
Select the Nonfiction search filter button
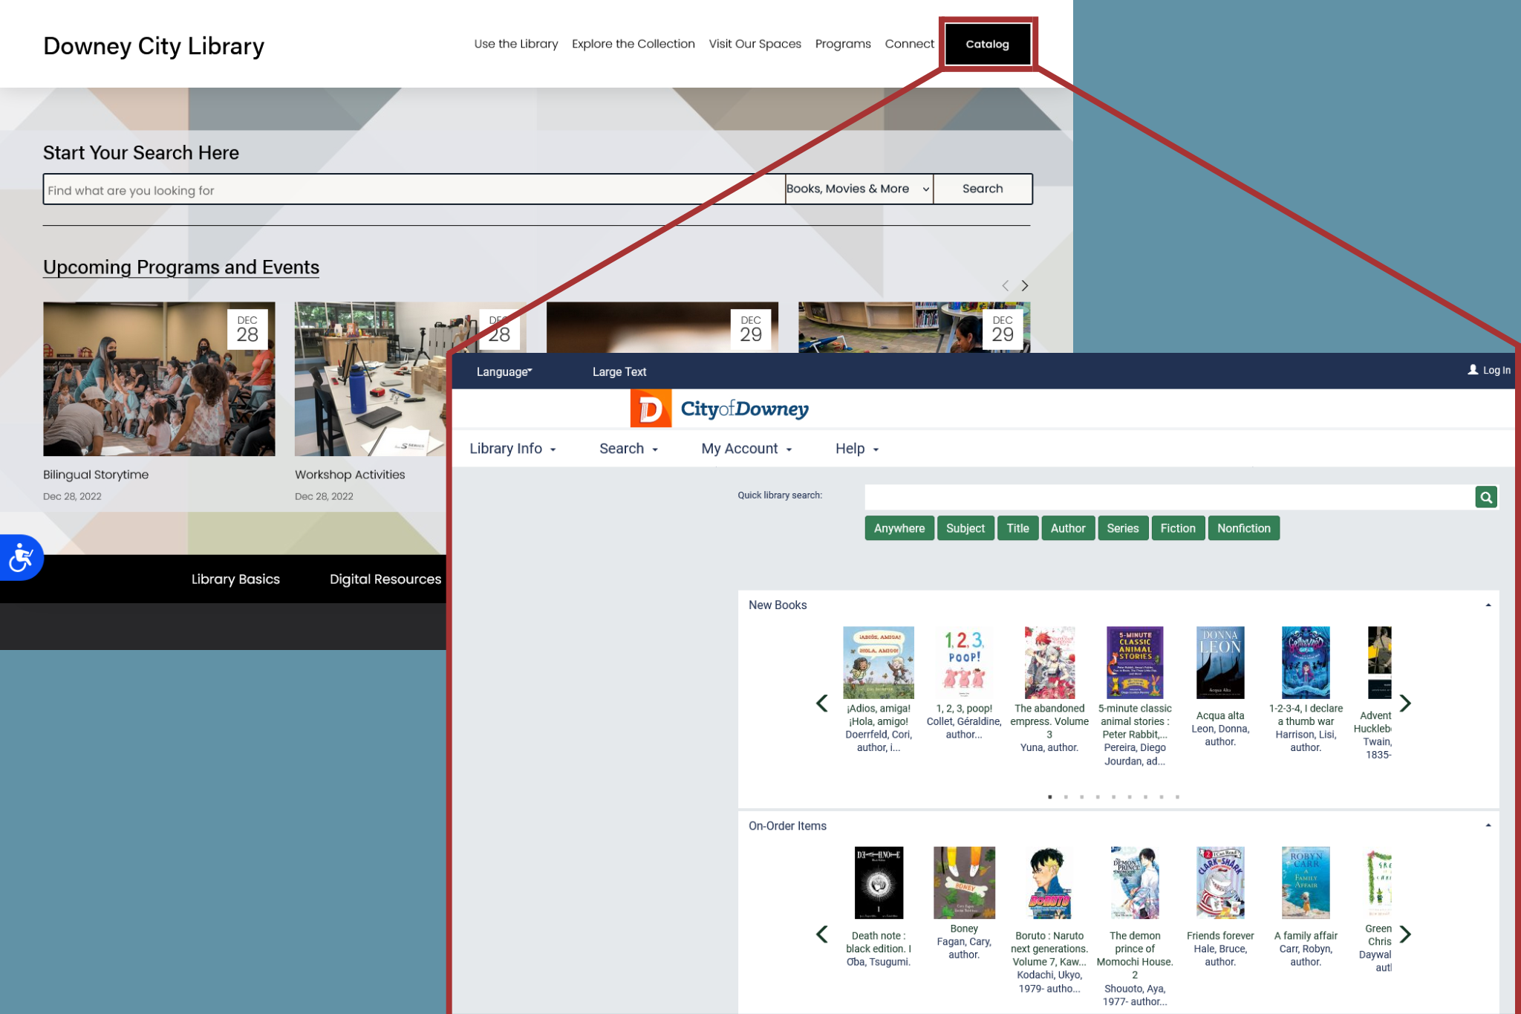(1243, 528)
